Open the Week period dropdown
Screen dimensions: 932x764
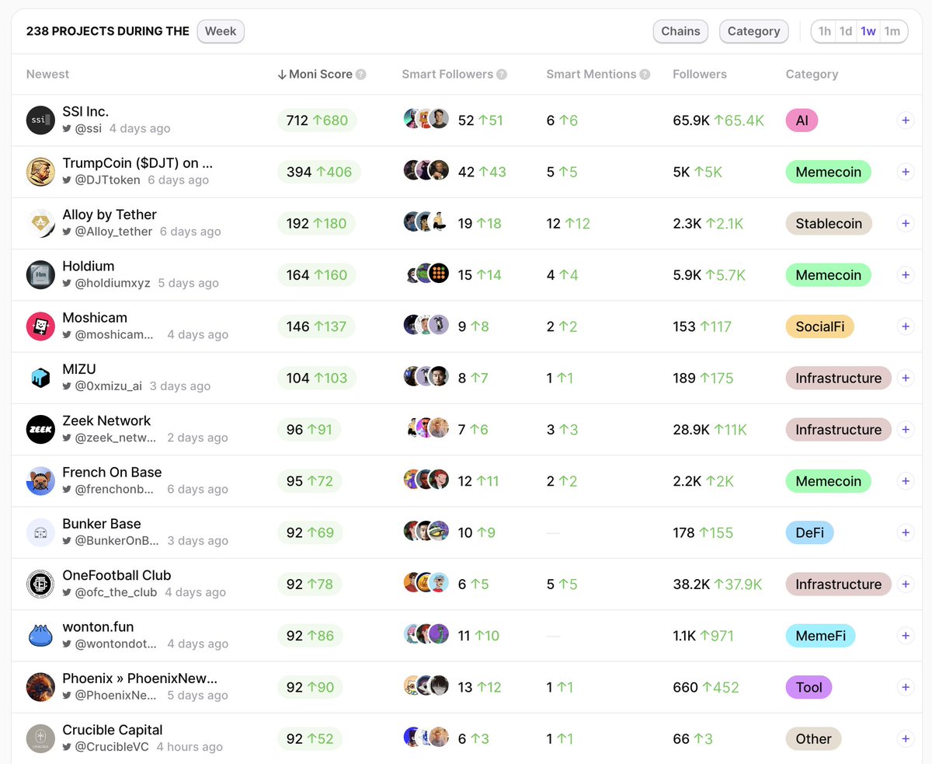221,32
